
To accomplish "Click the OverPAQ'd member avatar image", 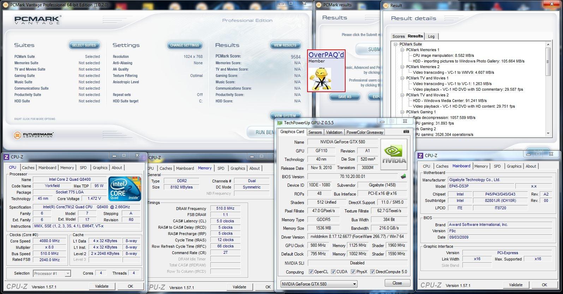I will pyautogui.click(x=321, y=79).
